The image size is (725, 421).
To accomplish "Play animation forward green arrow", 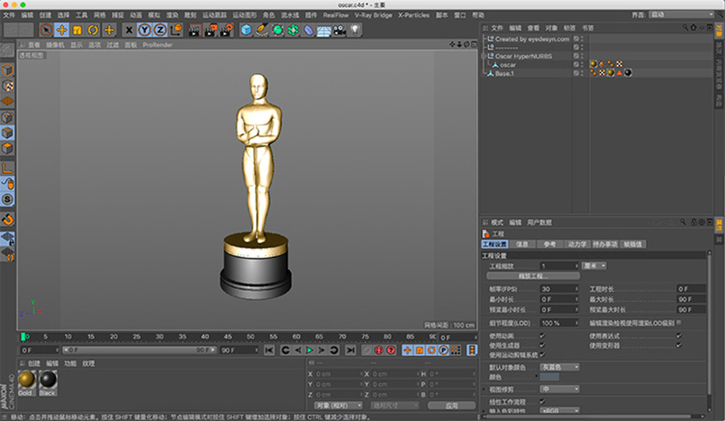I will pyautogui.click(x=310, y=350).
